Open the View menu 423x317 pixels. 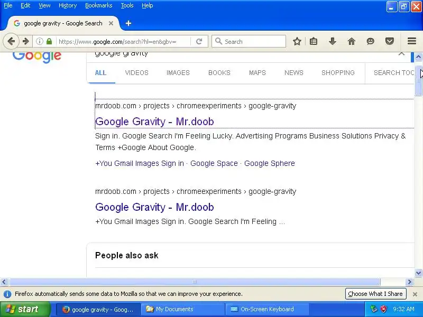coord(44,5)
